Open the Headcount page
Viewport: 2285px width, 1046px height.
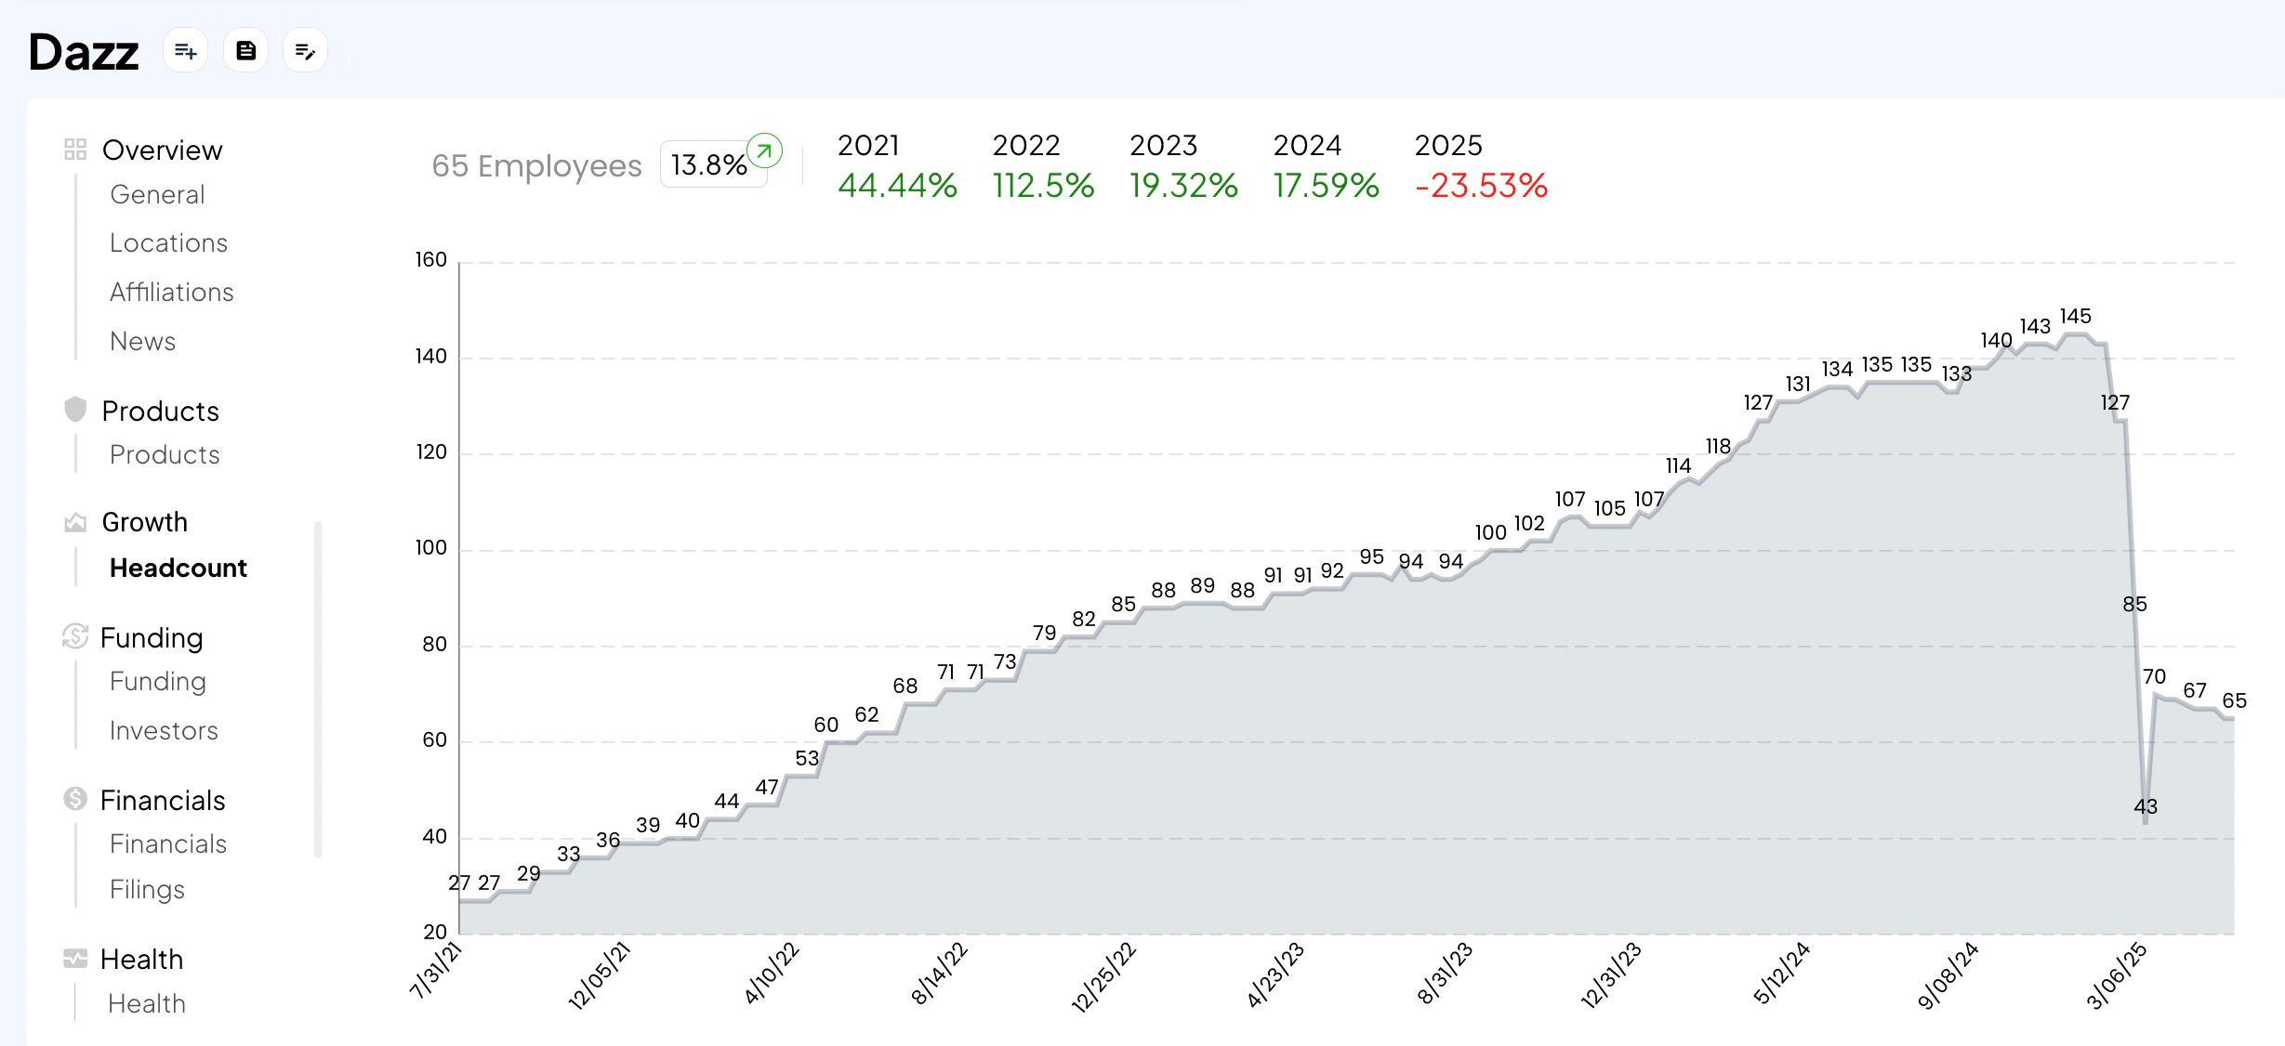[x=178, y=569]
